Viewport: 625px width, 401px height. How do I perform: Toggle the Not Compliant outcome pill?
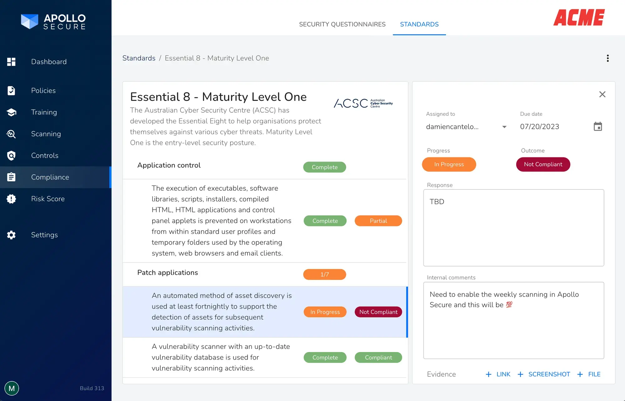(x=543, y=164)
